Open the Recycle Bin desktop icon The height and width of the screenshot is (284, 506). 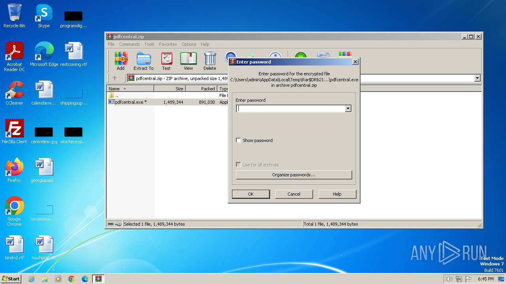pos(14,16)
